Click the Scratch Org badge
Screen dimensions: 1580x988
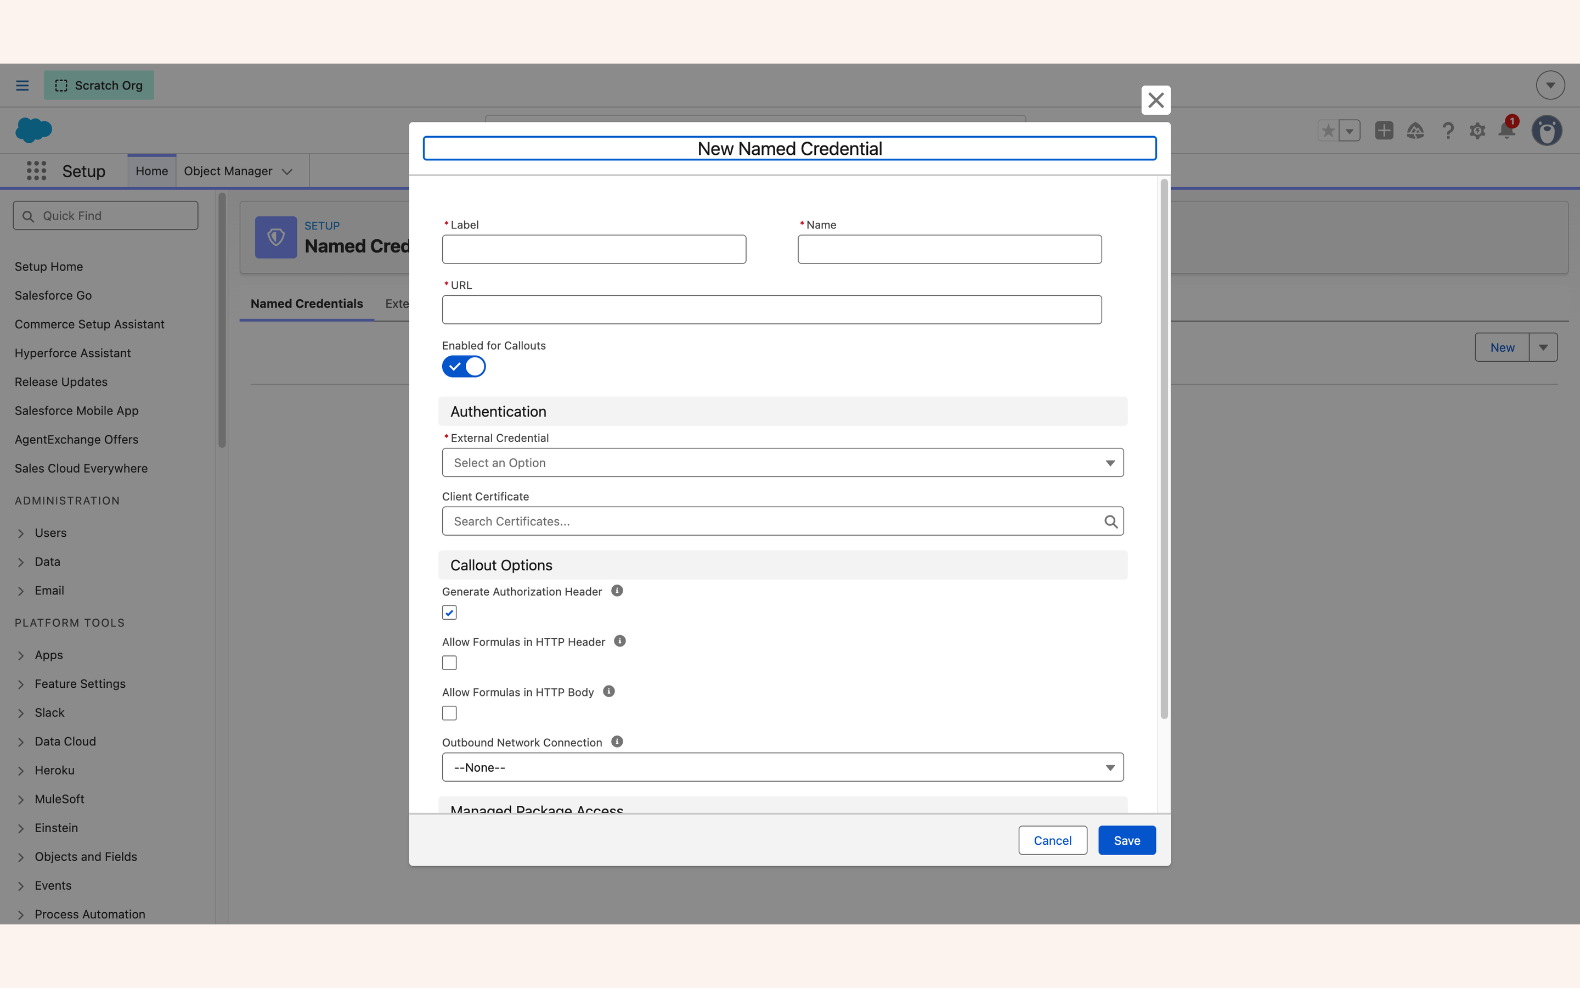[99, 86]
